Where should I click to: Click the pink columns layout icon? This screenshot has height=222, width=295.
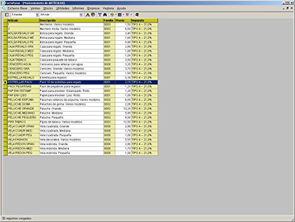point(127,15)
